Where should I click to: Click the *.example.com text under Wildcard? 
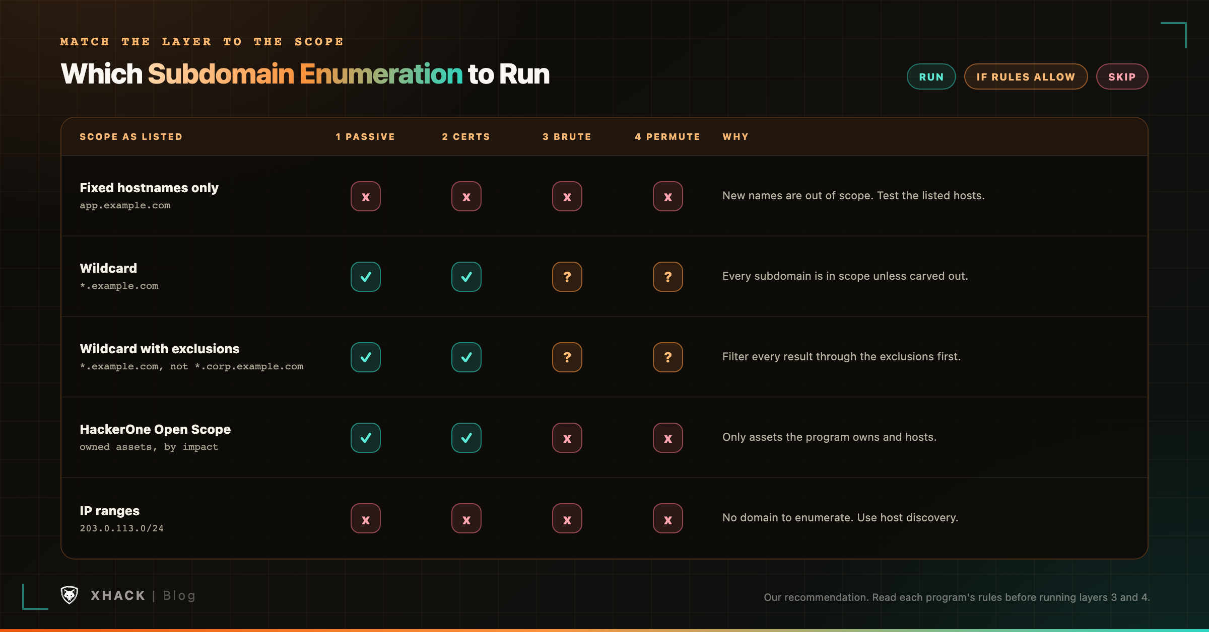[x=119, y=286]
